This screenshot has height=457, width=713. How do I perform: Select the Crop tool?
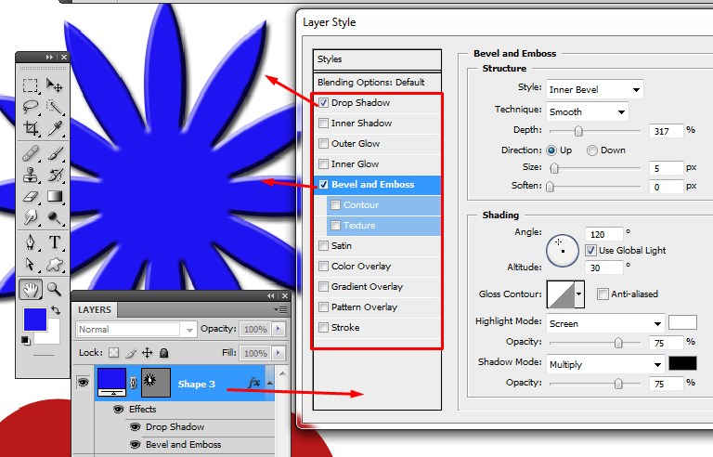(x=31, y=128)
